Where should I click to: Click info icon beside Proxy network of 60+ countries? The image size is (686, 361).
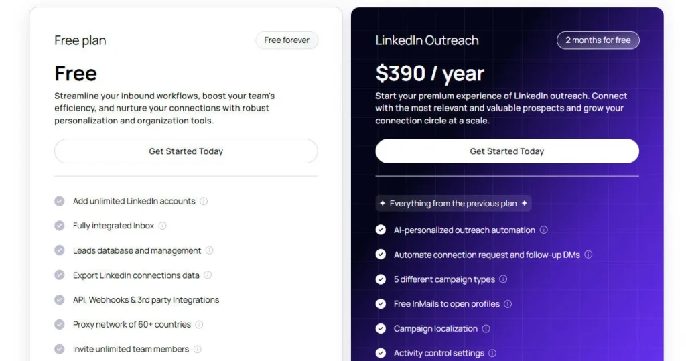pyautogui.click(x=199, y=325)
